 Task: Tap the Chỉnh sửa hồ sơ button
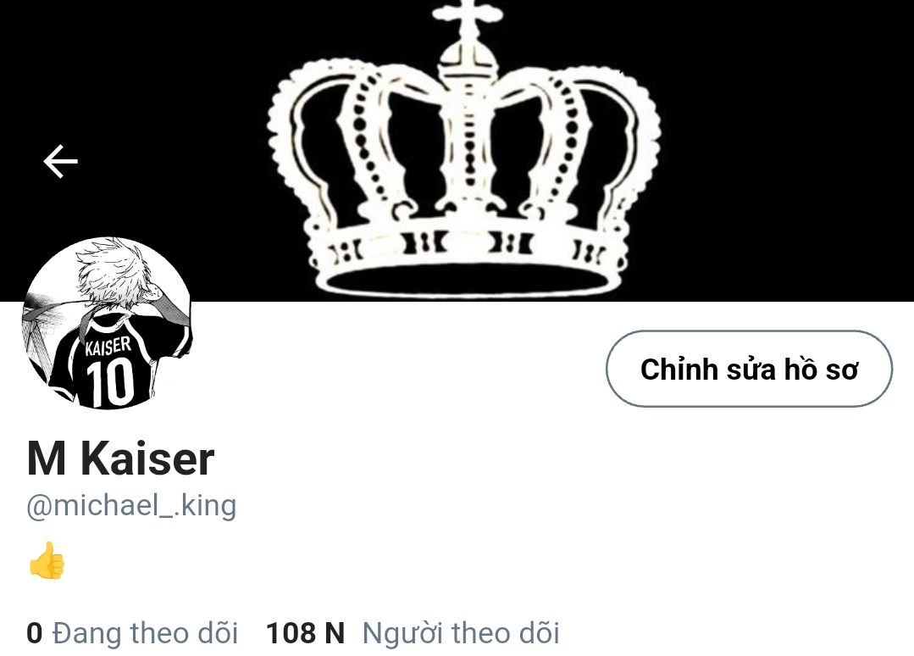click(x=749, y=369)
